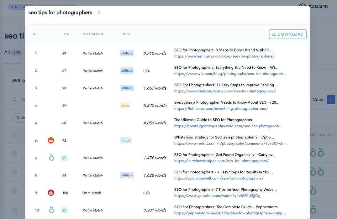The image size is (337, 219).
Task: Click the first weak-spot fruit icon in the right column
Action: [313, 153]
